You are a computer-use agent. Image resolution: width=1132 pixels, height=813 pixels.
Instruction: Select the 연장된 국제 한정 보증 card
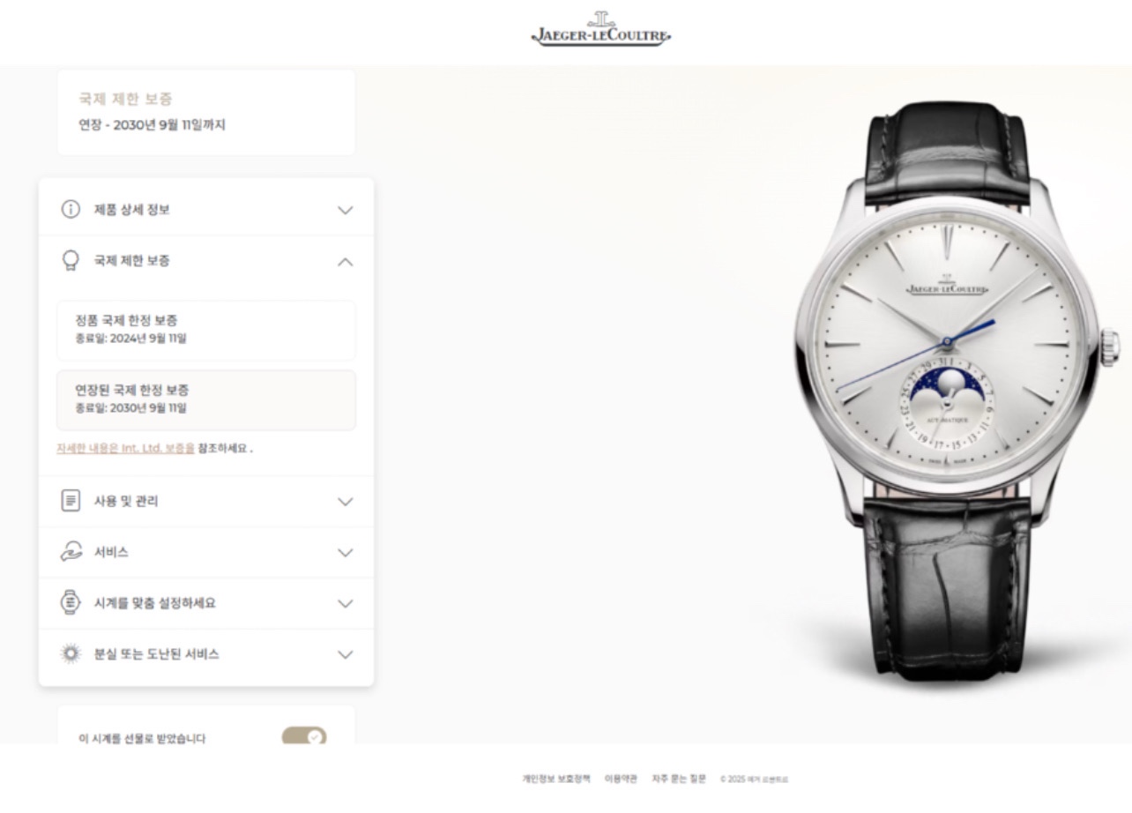tap(206, 400)
